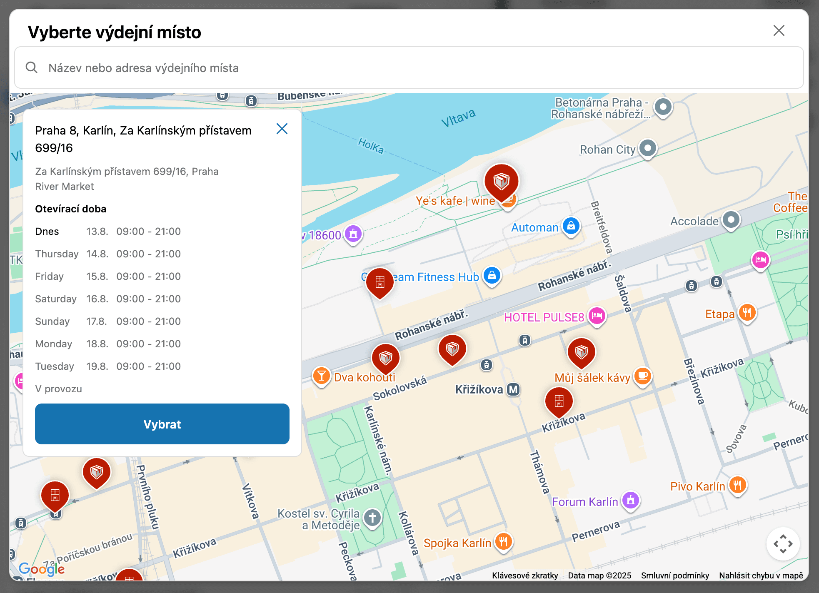Click the Automan shopping marker icon
This screenshot has height=593, width=819.
coord(571,226)
